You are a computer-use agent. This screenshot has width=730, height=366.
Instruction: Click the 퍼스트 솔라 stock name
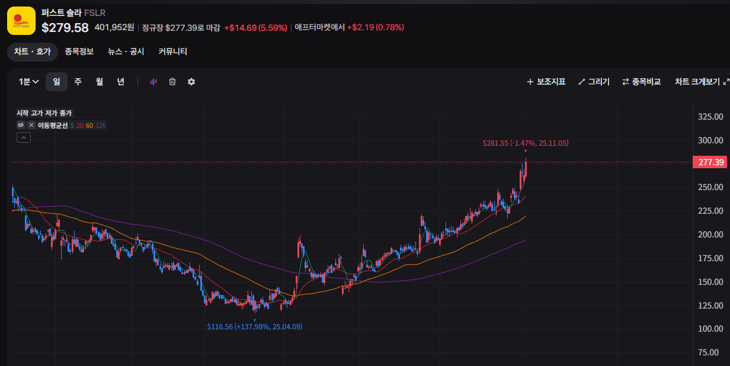[62, 12]
